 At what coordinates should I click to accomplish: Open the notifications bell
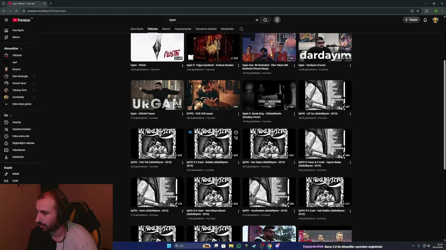point(425,20)
